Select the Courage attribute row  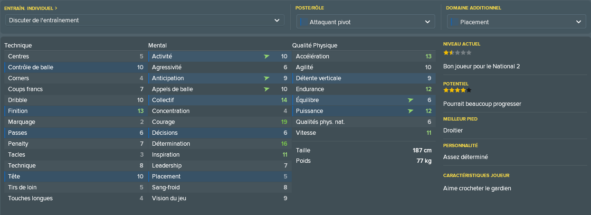click(219, 122)
